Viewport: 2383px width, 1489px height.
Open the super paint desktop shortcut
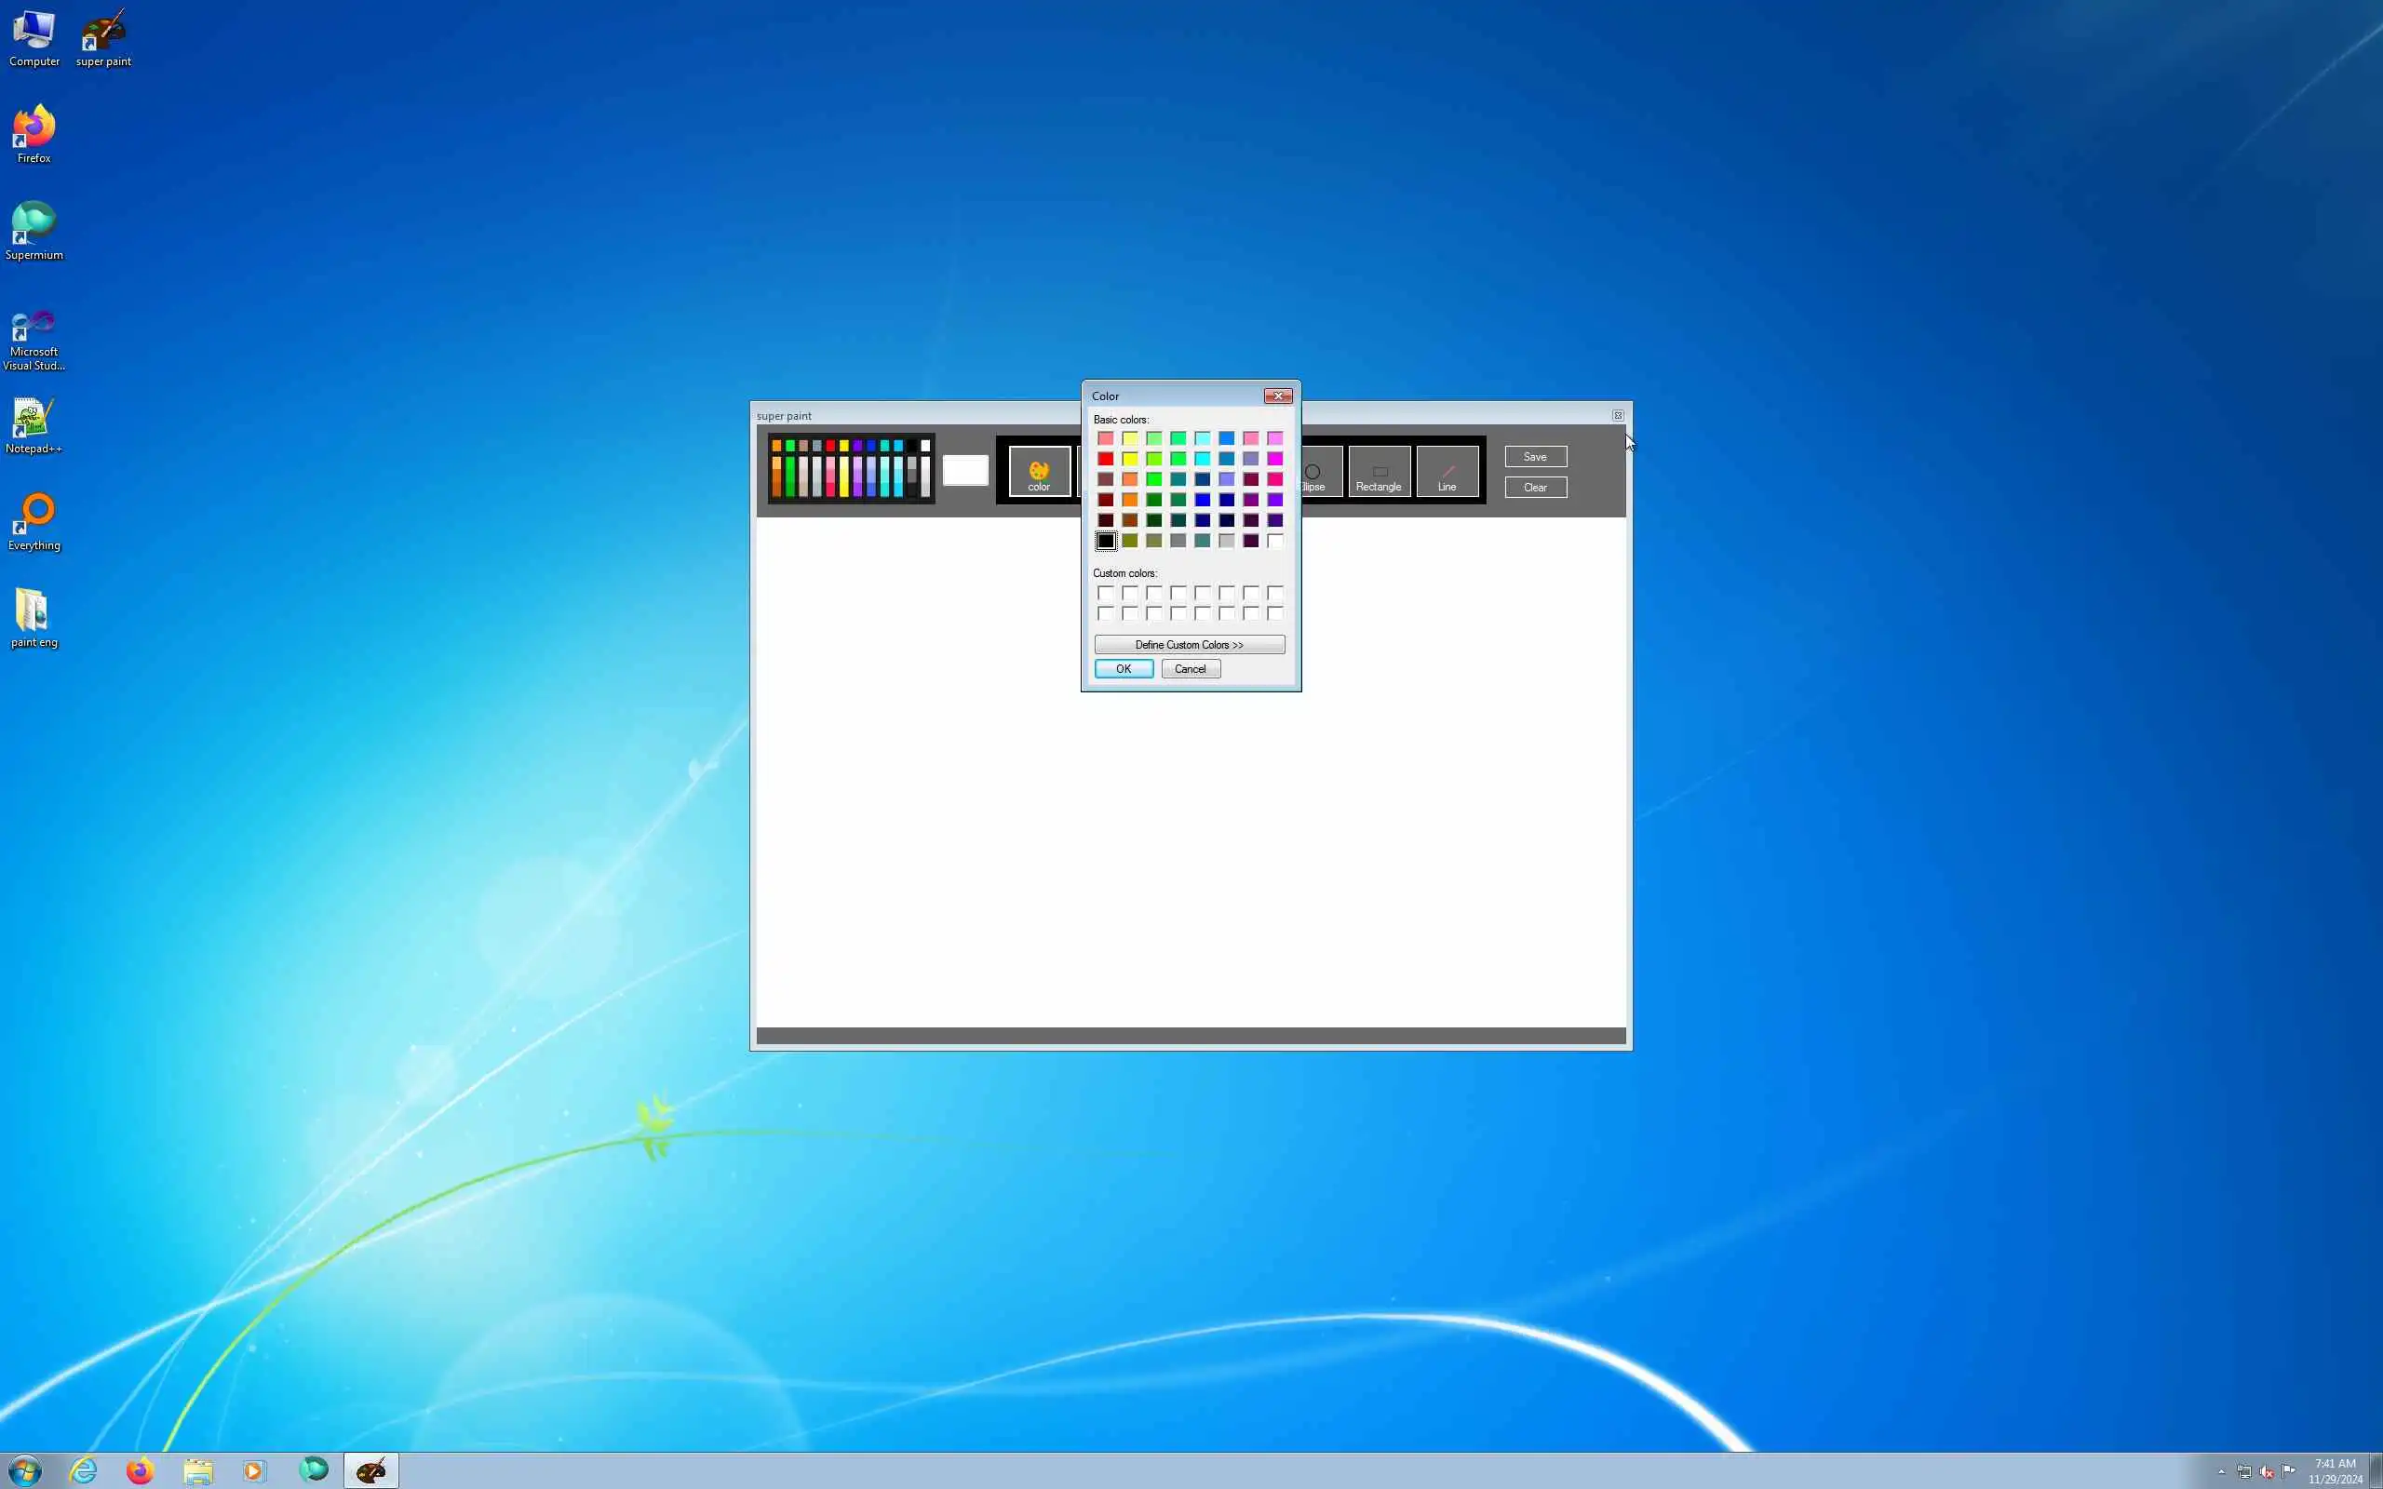coord(103,39)
